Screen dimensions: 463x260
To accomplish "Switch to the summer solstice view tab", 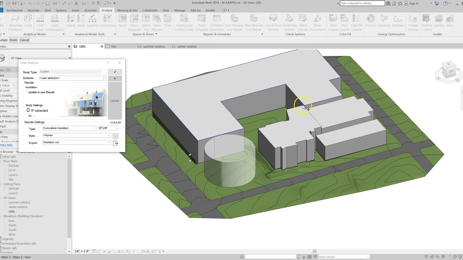I will point(154,47).
